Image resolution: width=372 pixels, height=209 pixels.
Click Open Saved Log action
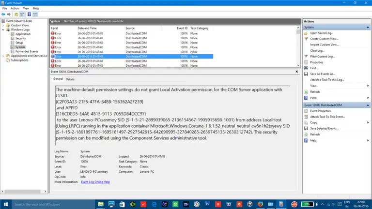pyautogui.click(x=322, y=33)
